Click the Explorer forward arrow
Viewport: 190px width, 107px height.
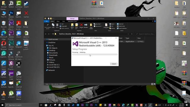pos(49,34)
